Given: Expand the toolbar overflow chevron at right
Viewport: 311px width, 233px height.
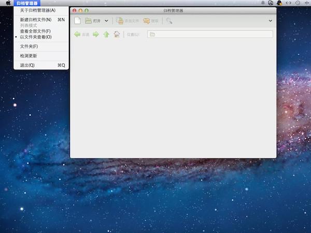Looking at the screenshot, I should [270, 21].
